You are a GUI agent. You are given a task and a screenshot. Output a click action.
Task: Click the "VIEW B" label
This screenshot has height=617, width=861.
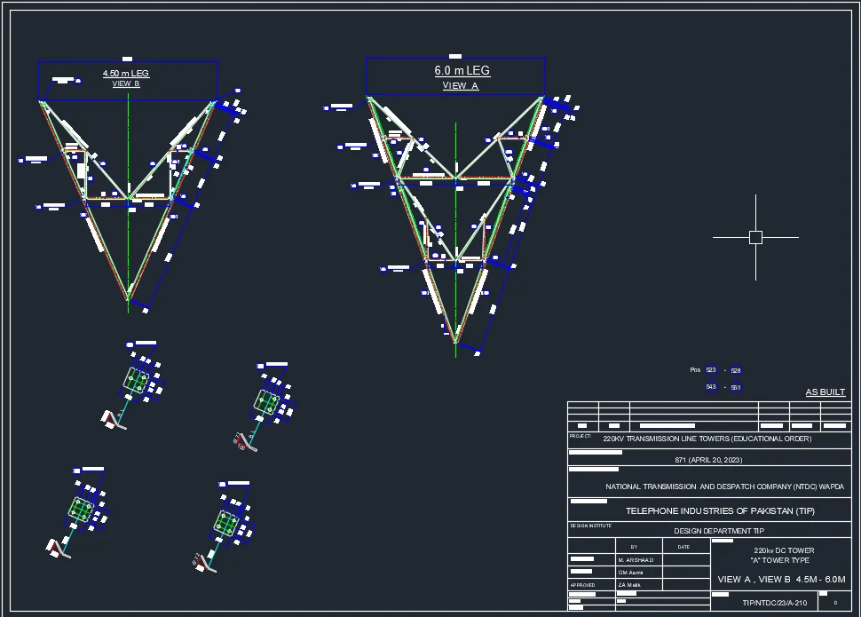click(x=126, y=84)
